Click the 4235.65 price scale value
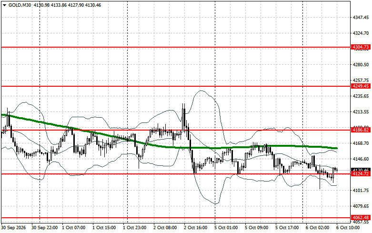This screenshot has width=372, height=233. coord(361,96)
